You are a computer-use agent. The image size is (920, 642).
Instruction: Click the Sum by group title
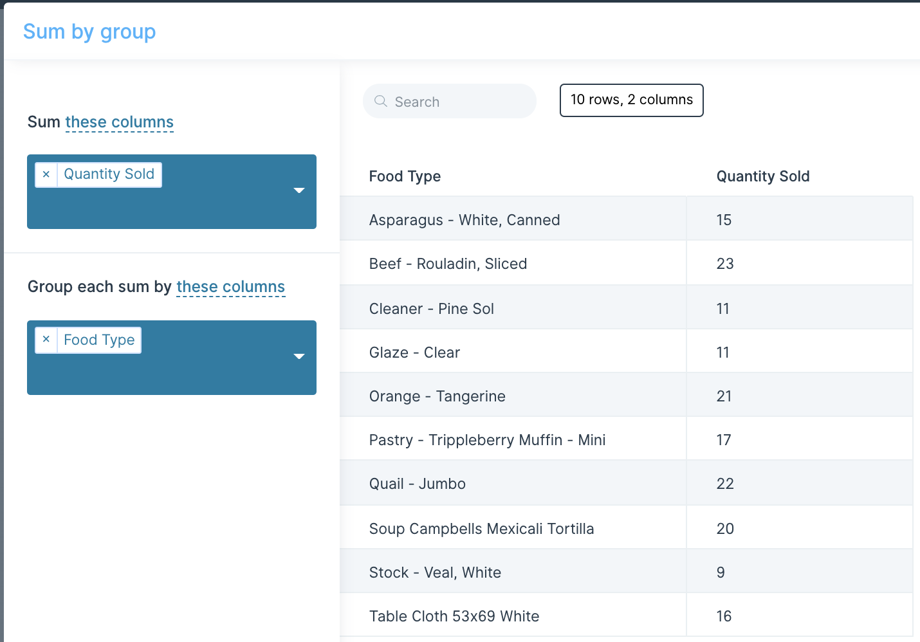click(x=89, y=32)
